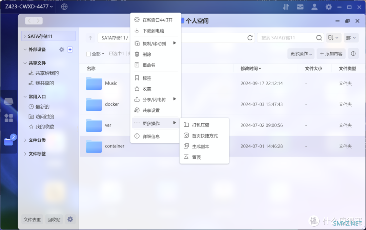Collapse the 常用入口 section
Screen dimensions: 366x230
point(25,96)
